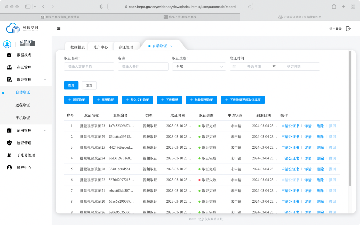The width and height of the screenshot is (360, 225).
Task: Click the table vertical scrollbar
Action: (350, 118)
